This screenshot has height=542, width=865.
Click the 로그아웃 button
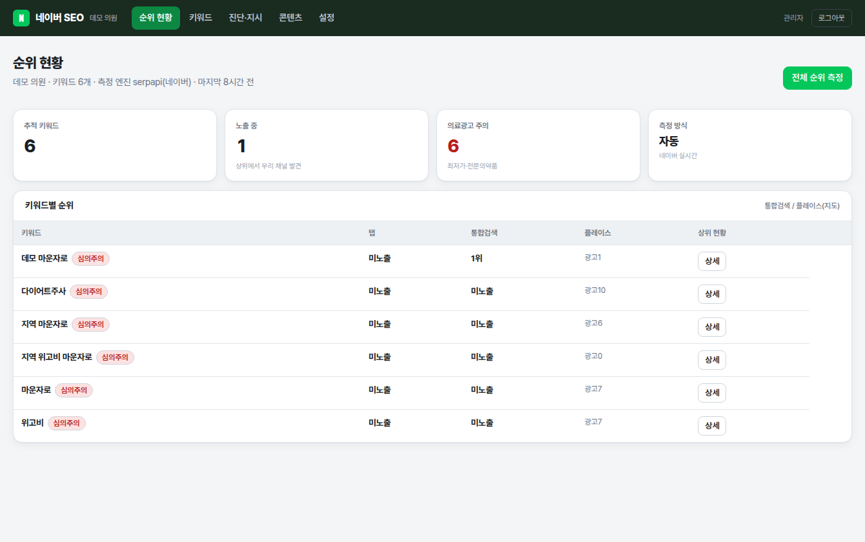tap(831, 18)
